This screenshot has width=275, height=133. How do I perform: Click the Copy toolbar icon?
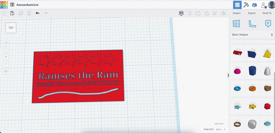tap(4, 13)
